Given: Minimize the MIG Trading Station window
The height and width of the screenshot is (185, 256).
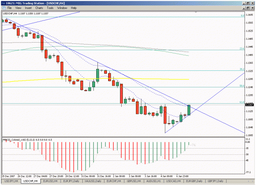Looking at the screenshot, I should pyautogui.click(x=244, y=3).
